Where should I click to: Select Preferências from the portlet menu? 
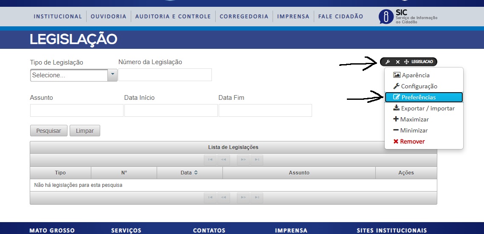pyautogui.click(x=424, y=97)
